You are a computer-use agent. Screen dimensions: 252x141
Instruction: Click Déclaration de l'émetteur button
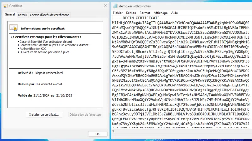[x=85, y=114]
